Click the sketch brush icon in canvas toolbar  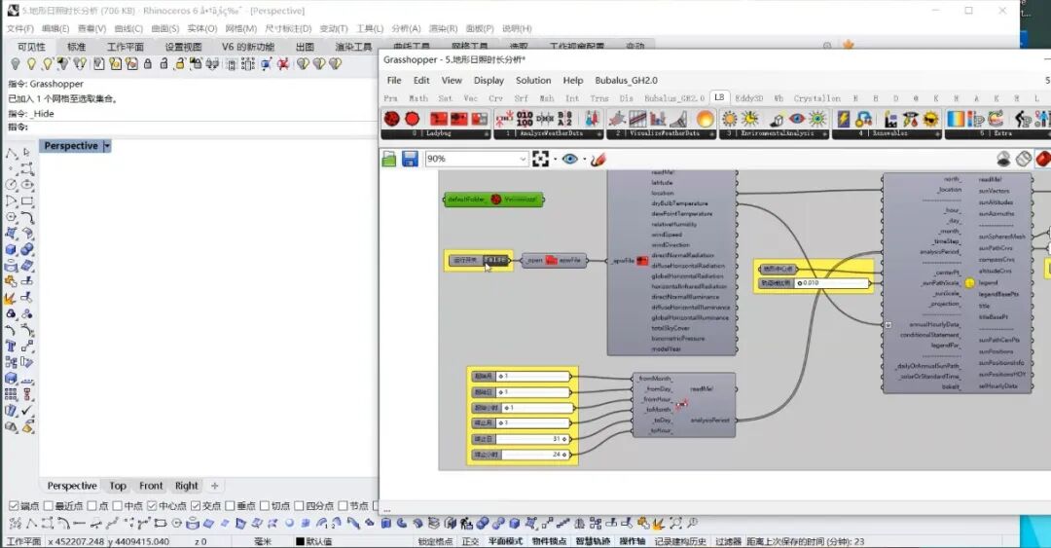[x=598, y=159]
